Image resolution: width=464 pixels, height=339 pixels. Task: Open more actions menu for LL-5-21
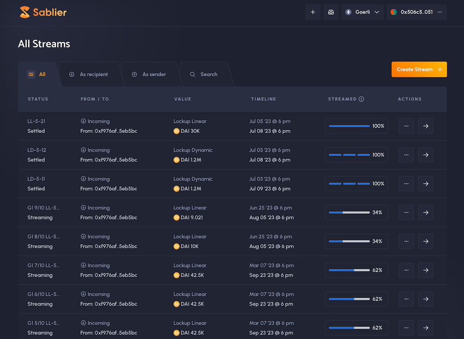click(406, 126)
